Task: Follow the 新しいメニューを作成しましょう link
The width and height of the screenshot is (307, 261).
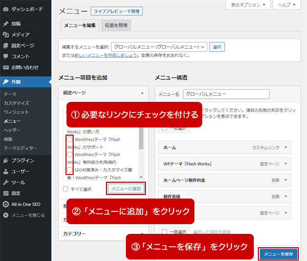Action: click(x=106, y=55)
